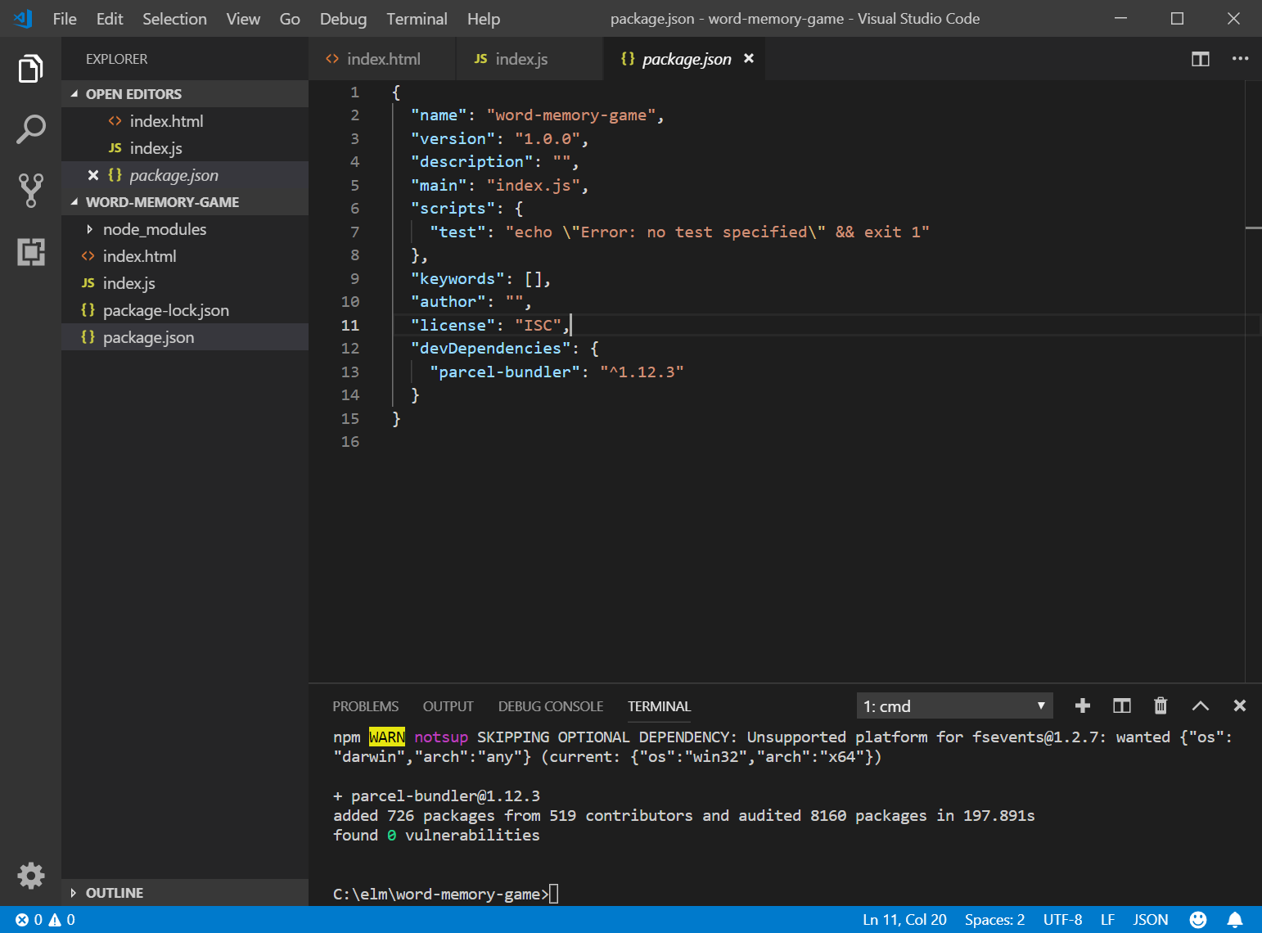
Task: Open index.html in project folder tree
Action: tap(185, 256)
